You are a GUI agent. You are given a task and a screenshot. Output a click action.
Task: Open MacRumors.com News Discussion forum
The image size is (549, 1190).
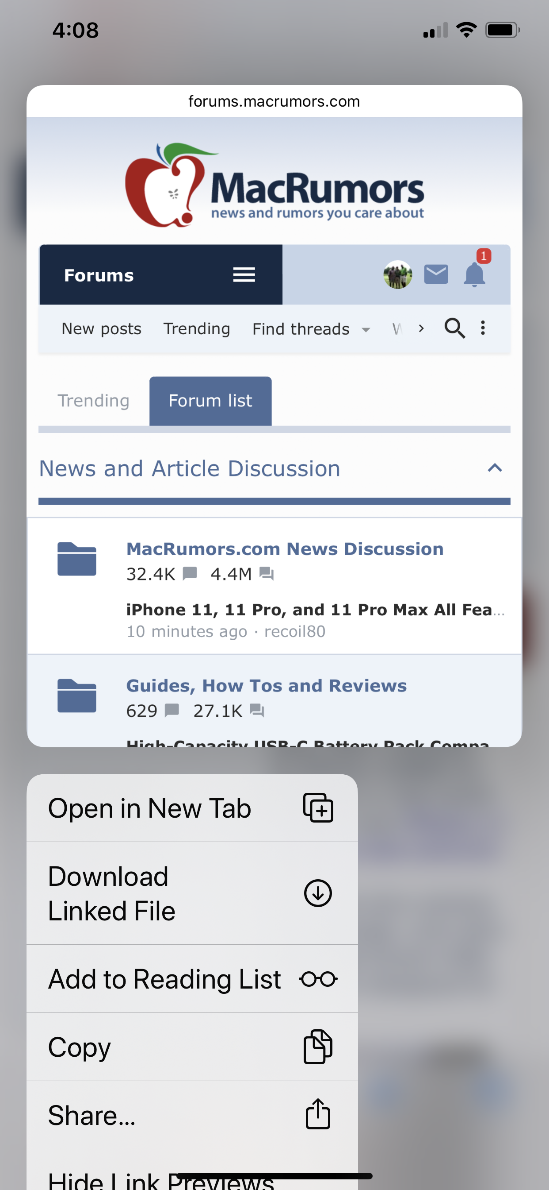point(285,549)
